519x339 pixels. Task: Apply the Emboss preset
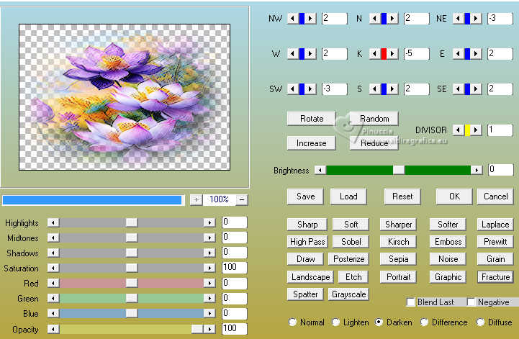[448, 242]
